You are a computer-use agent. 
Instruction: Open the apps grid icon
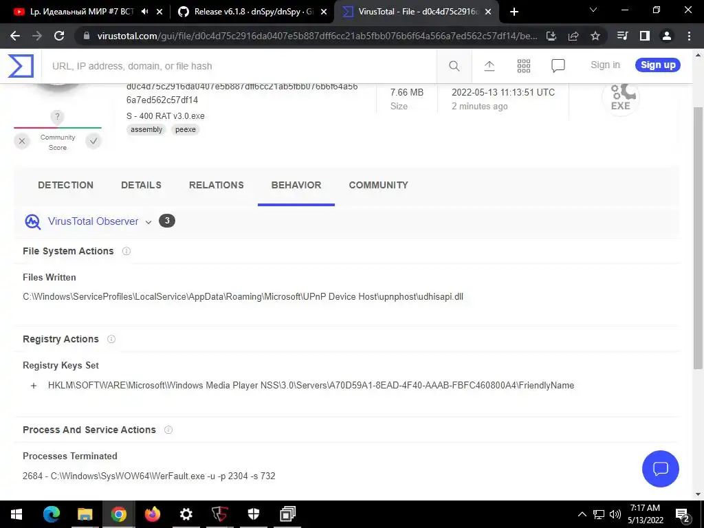tap(523, 66)
